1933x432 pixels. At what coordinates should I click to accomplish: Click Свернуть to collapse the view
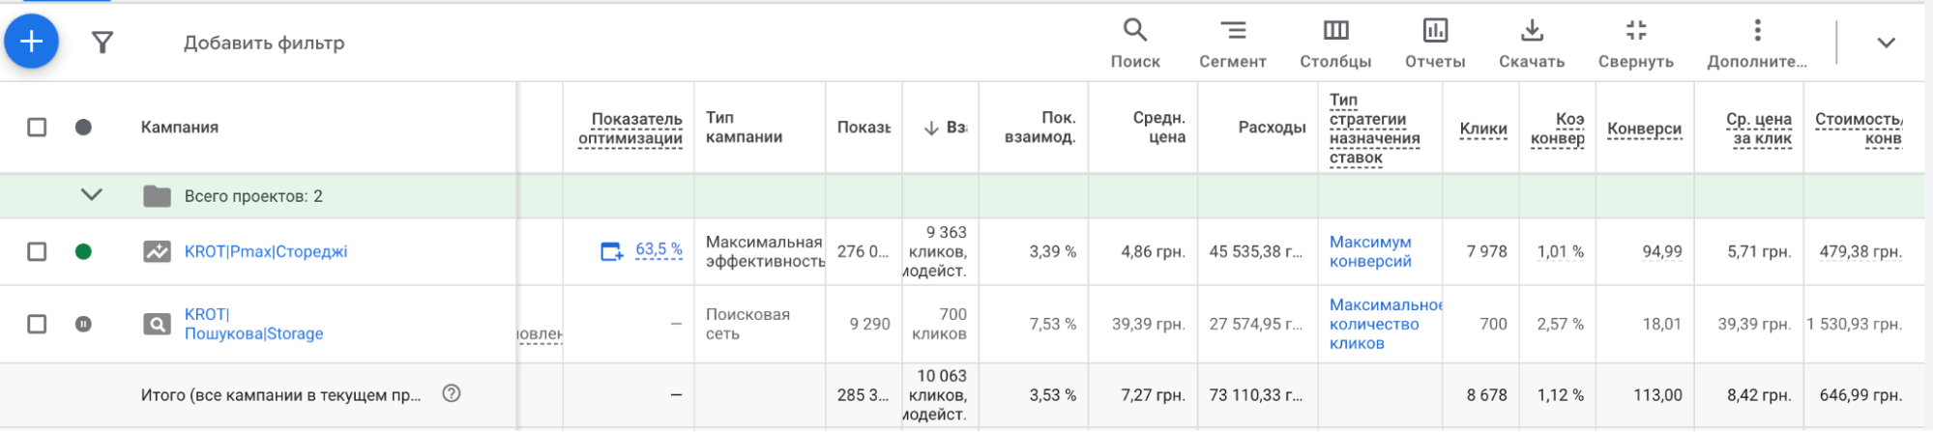pos(1636,43)
